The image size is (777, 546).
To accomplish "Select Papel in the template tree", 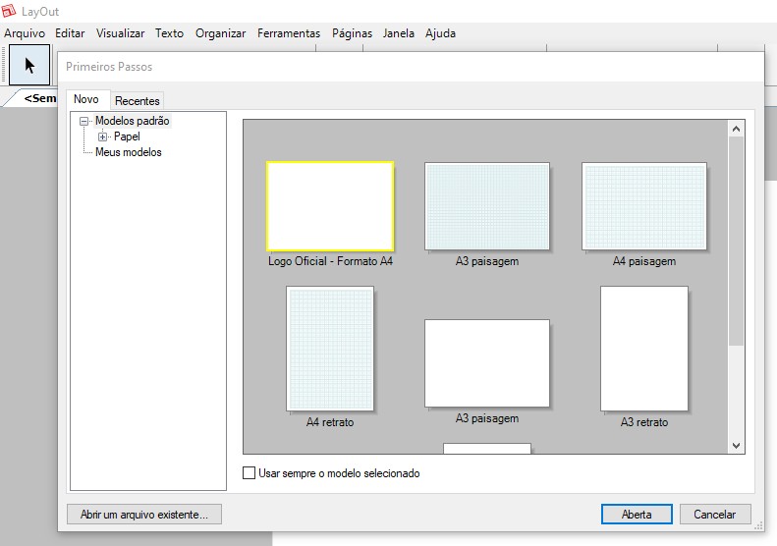I will coord(127,136).
